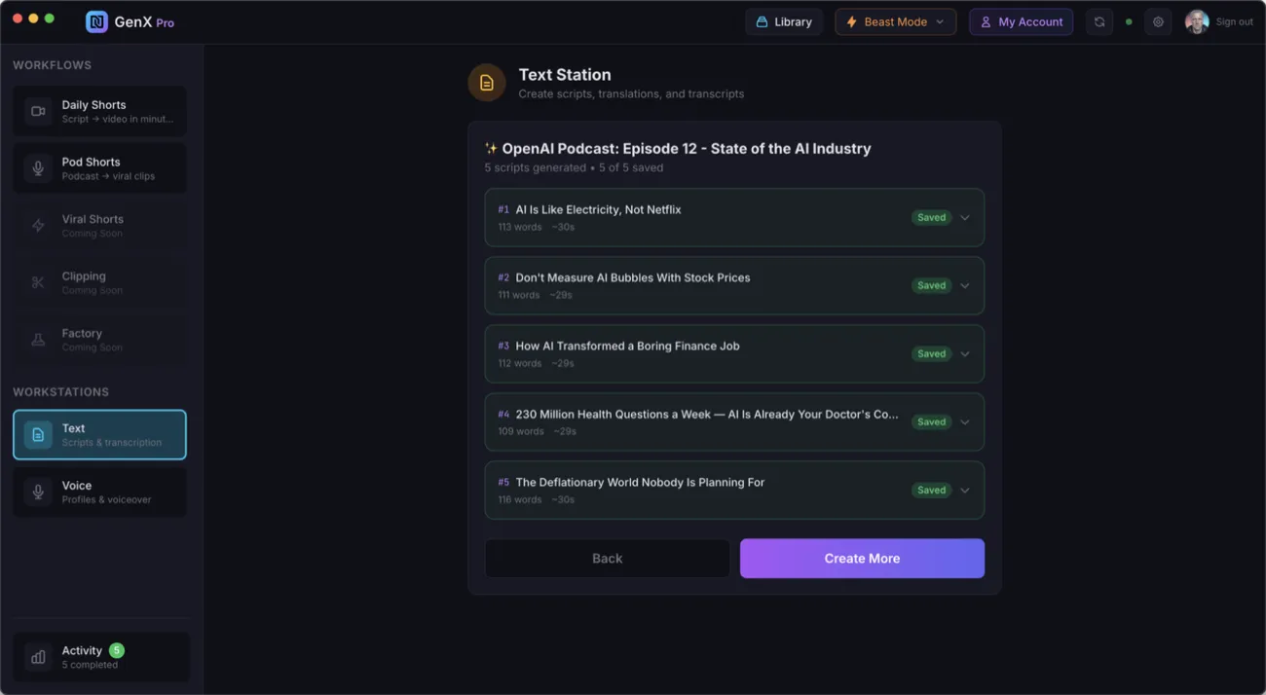Click the Create More button
Viewport: 1266px width, 695px height.
[862, 558]
